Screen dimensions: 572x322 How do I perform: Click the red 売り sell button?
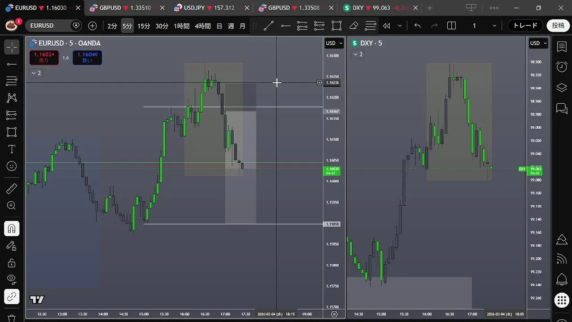44,58
